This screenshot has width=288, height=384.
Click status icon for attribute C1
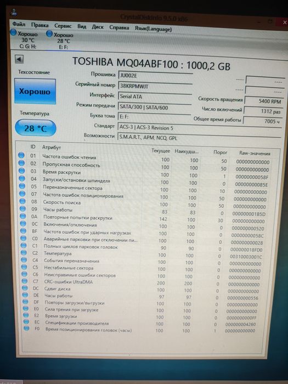(x=24, y=245)
